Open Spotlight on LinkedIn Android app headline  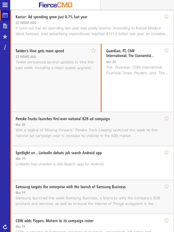(x=59, y=153)
